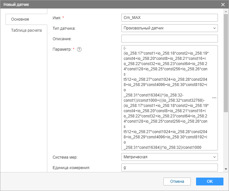Click the vertical scrollbar thumb
Viewport: 229px width, 191px height.
click(x=225, y=62)
